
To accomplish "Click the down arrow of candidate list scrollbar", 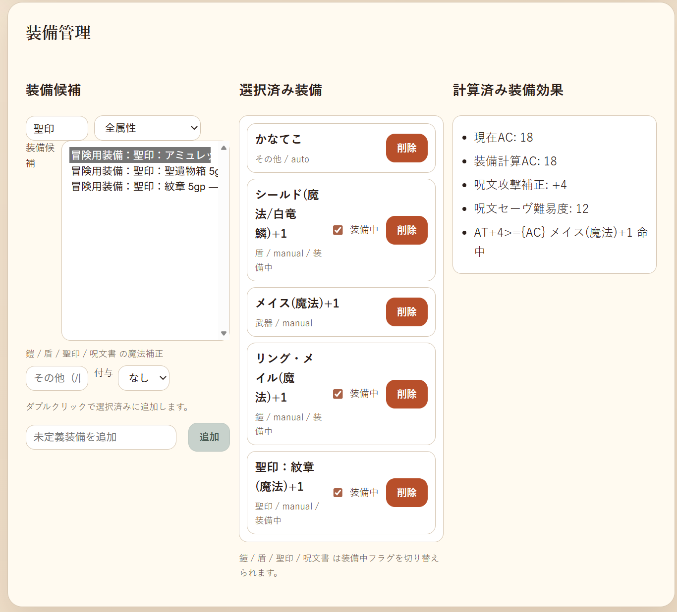I will tap(224, 333).
